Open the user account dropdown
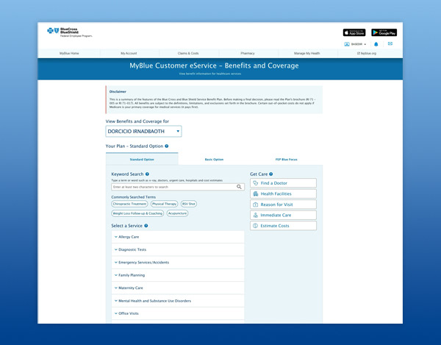The height and width of the screenshot is (345, 441). point(356,44)
